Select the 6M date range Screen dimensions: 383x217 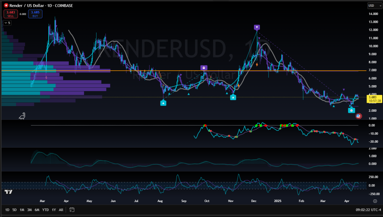tap(37, 210)
